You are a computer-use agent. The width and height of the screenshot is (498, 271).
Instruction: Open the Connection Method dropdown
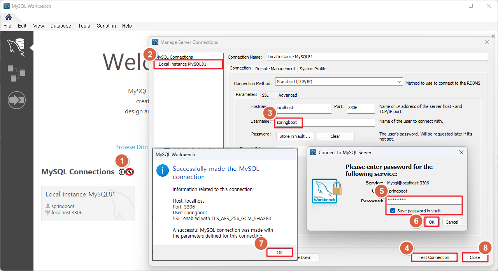[x=339, y=82]
